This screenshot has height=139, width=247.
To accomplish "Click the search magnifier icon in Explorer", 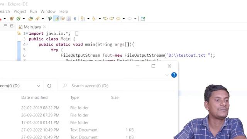I will tap(65, 86).
